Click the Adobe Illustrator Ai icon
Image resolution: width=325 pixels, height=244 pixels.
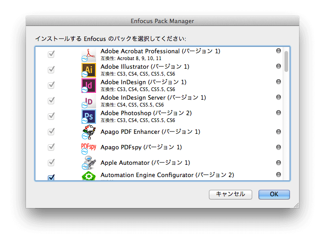89,70
